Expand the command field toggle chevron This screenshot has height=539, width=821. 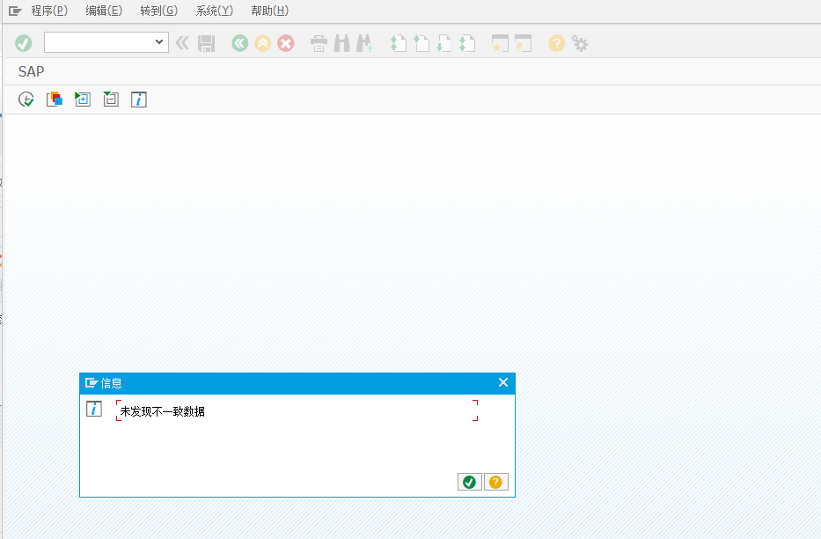click(182, 42)
